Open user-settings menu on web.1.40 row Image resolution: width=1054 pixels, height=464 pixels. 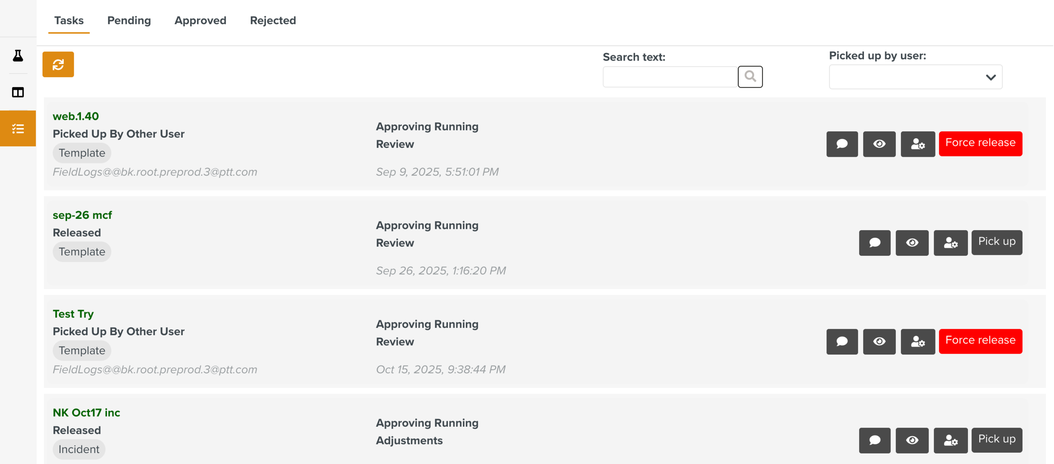pyautogui.click(x=918, y=144)
